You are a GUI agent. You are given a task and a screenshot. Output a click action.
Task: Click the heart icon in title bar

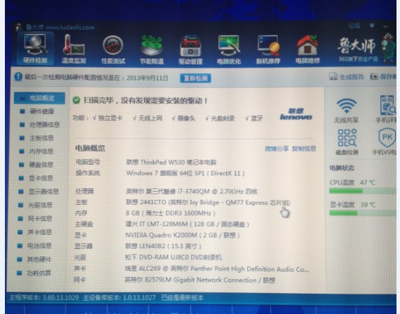pyautogui.click(x=372, y=25)
